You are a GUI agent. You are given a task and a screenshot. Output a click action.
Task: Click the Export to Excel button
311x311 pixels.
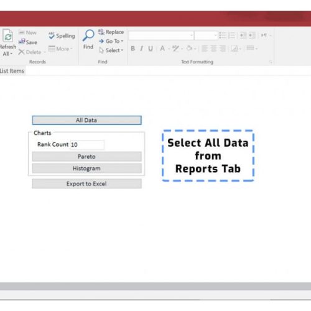(x=87, y=183)
